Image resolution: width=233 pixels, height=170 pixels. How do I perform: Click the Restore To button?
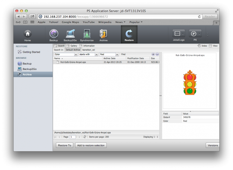point(64,145)
